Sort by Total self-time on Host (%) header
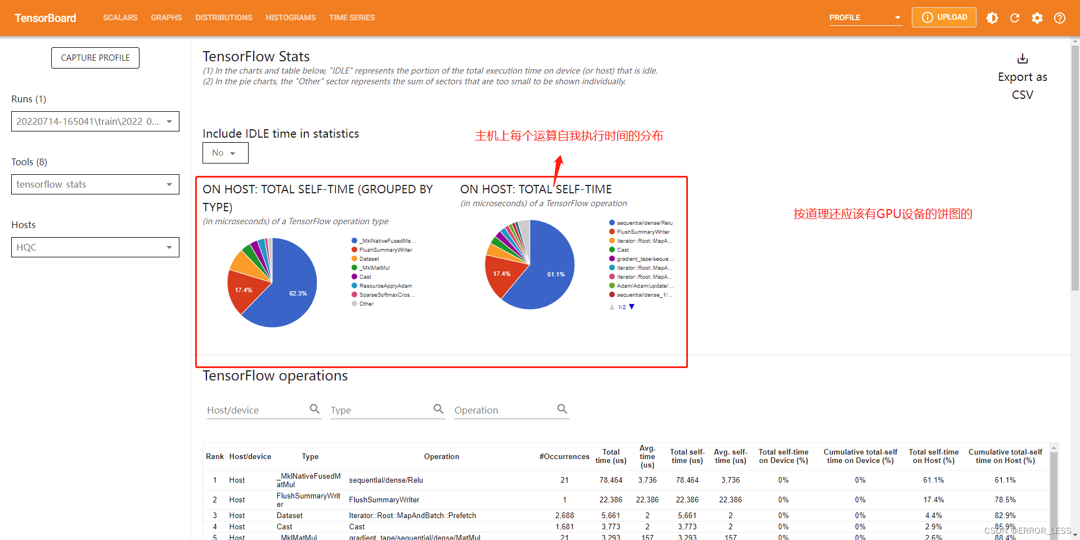 coord(934,456)
